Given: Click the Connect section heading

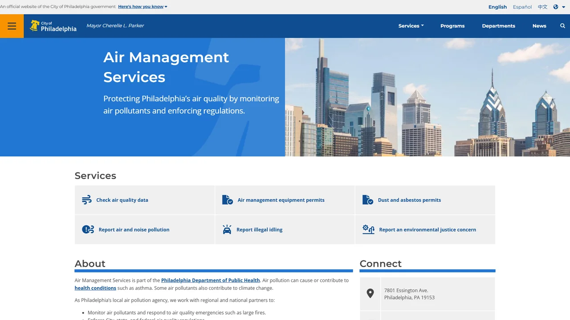Looking at the screenshot, I should tap(380, 264).
